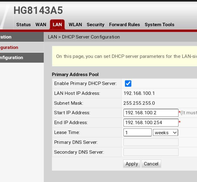Open the WAN tab
The image size is (197, 182).
[x=41, y=25]
